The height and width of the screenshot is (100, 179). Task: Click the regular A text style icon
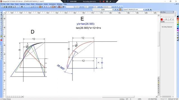[x=117, y=9]
